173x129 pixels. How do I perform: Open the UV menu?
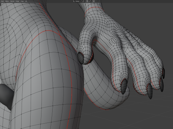pos(26,1)
